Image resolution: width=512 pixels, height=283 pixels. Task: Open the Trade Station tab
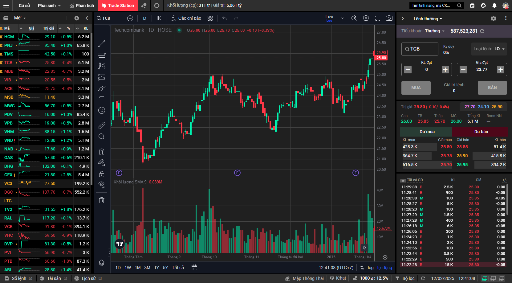click(118, 6)
